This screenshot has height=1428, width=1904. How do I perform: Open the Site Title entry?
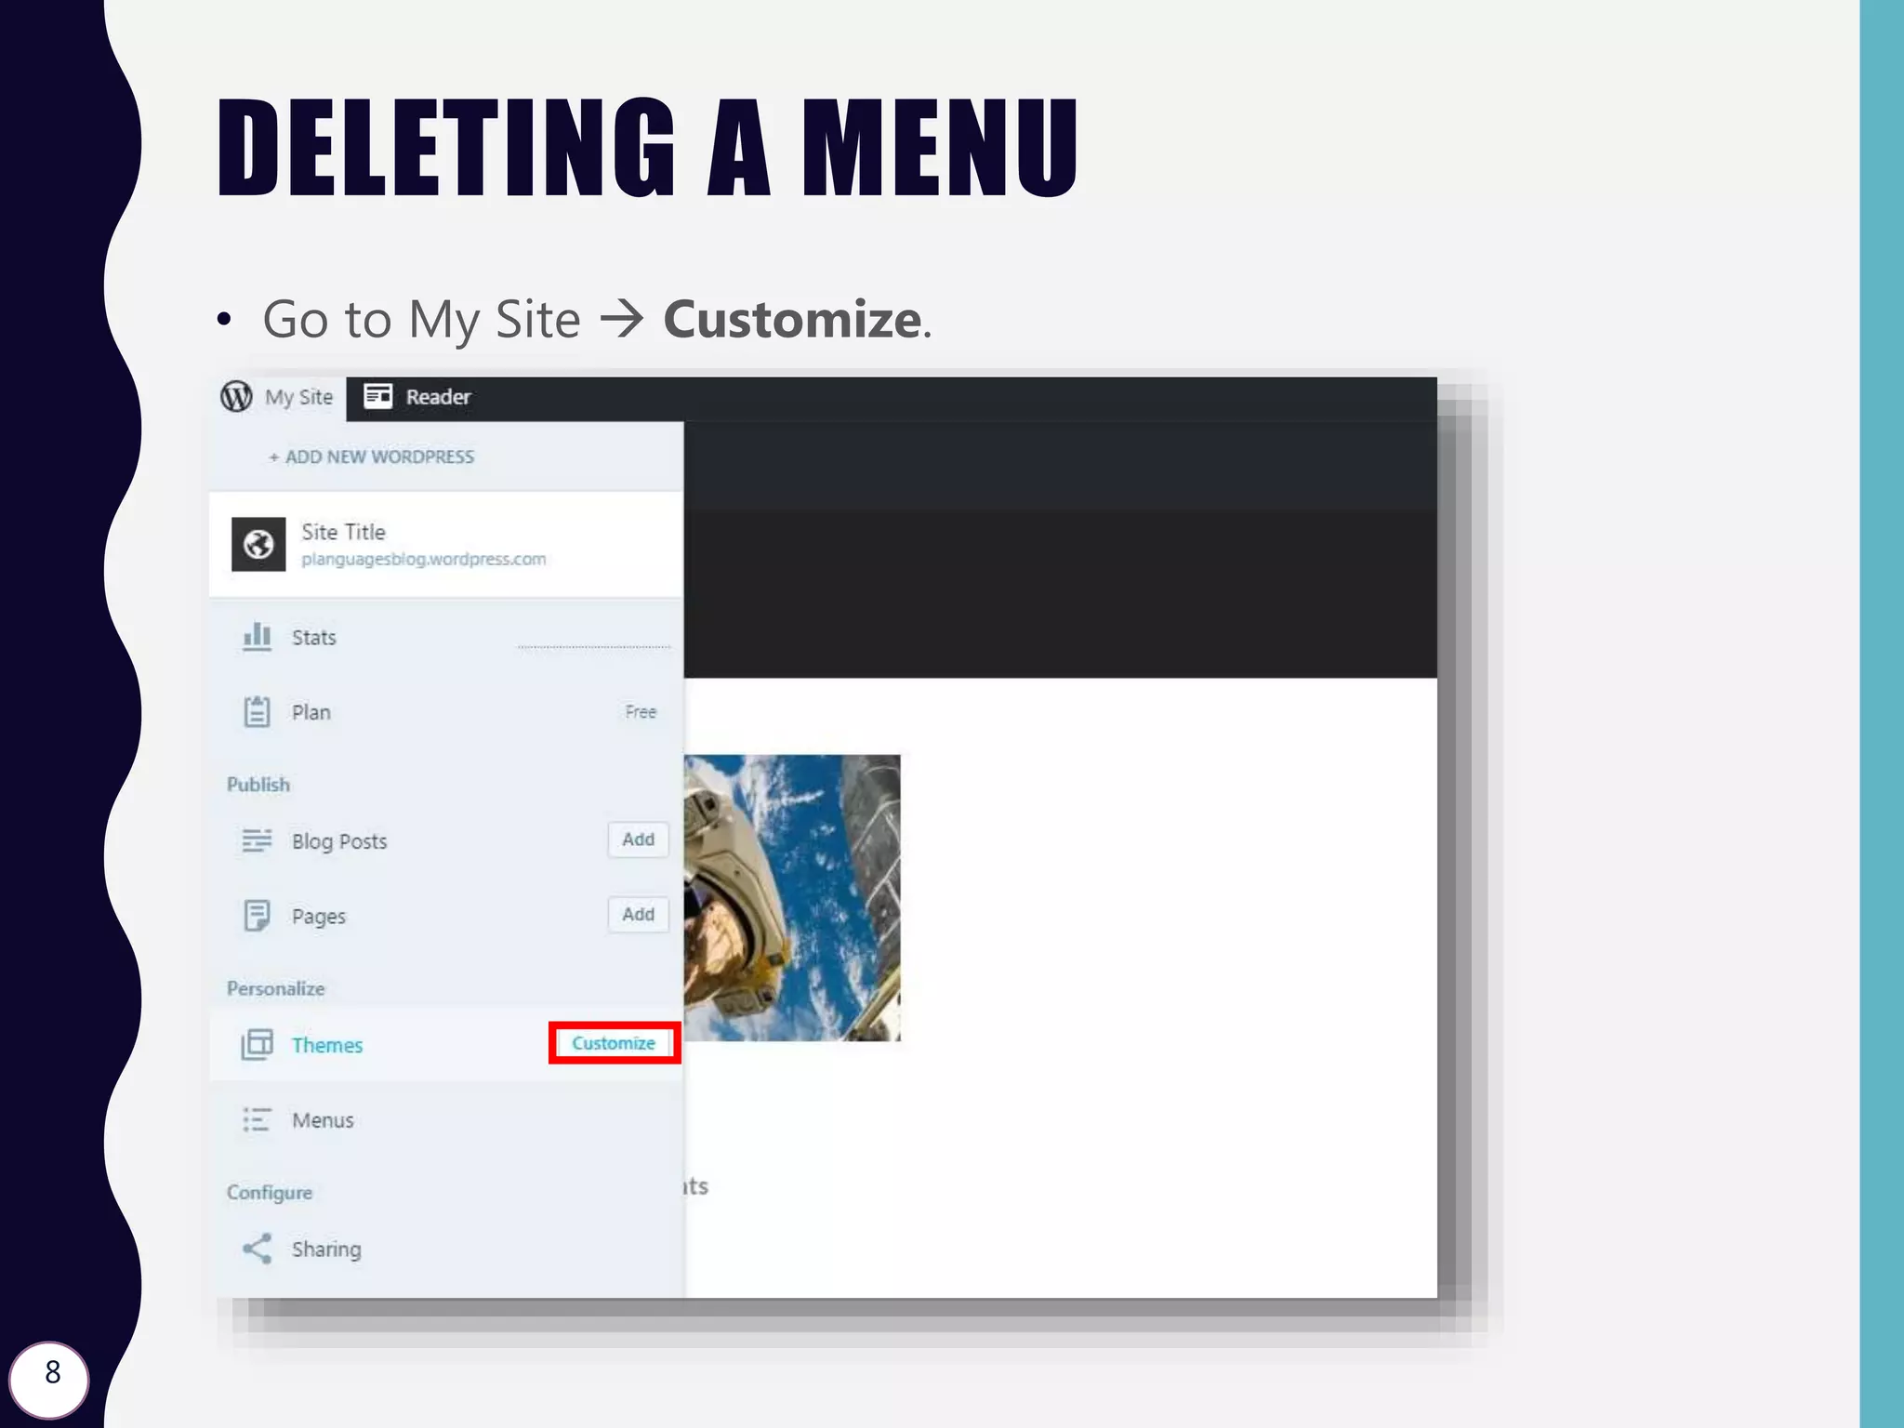click(343, 532)
